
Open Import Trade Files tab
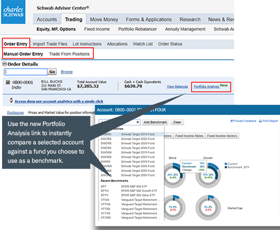(x=50, y=44)
